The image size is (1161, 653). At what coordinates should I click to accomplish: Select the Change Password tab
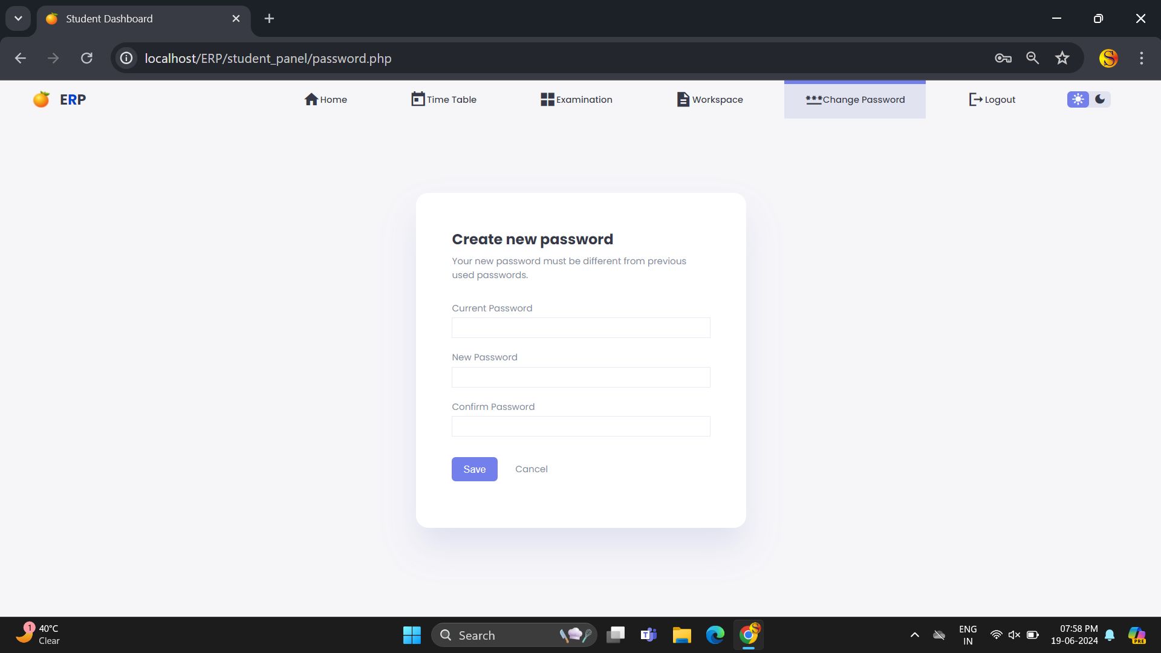[x=854, y=100]
